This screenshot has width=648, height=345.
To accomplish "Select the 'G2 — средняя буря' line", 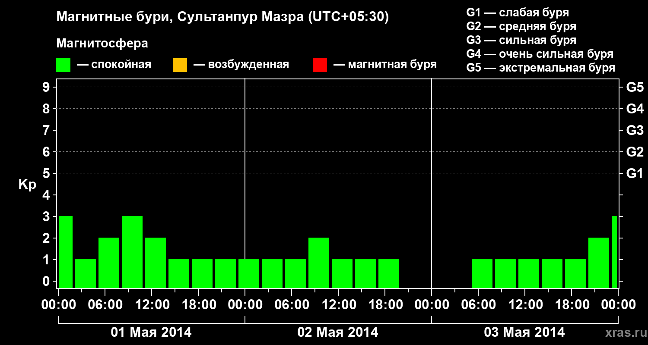I will click(x=521, y=26).
